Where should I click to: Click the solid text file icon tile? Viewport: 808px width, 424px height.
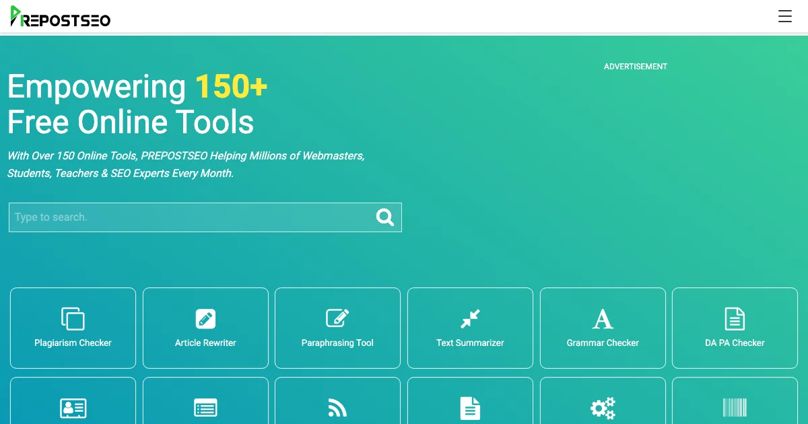(x=470, y=400)
